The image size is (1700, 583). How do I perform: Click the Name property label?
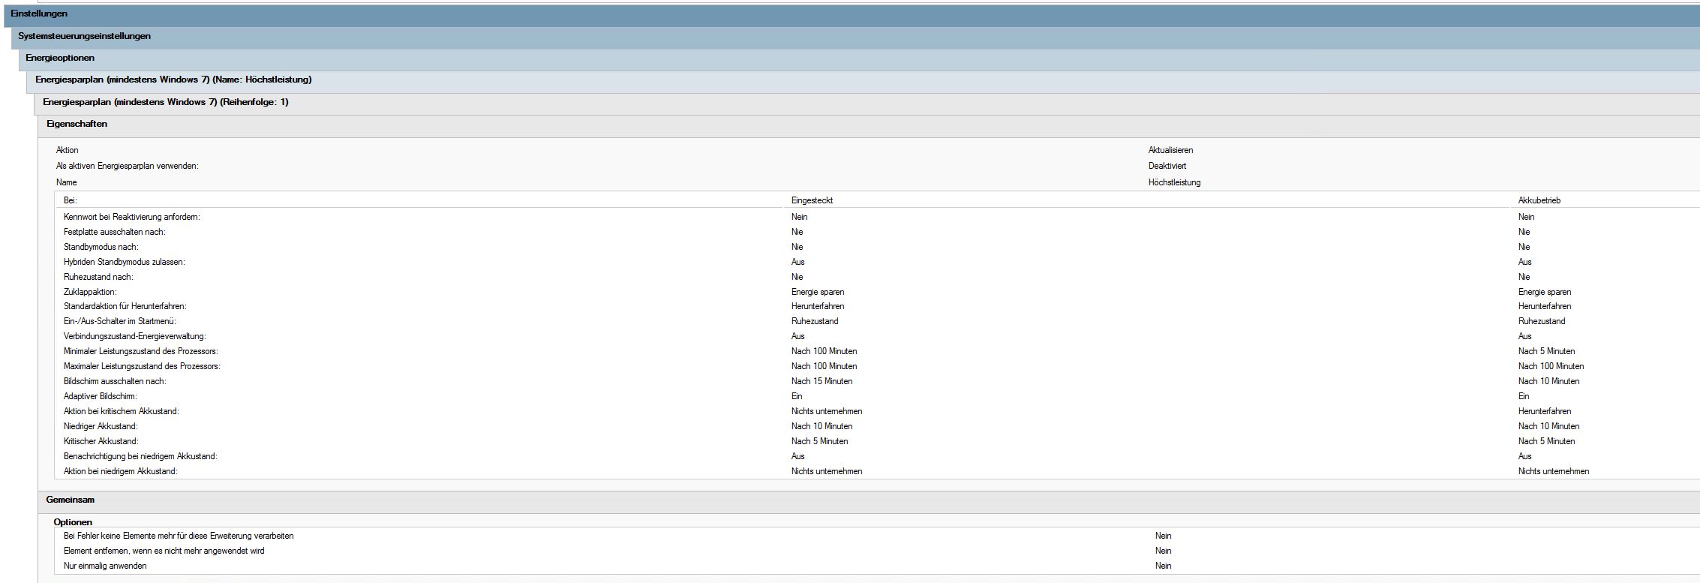click(66, 182)
